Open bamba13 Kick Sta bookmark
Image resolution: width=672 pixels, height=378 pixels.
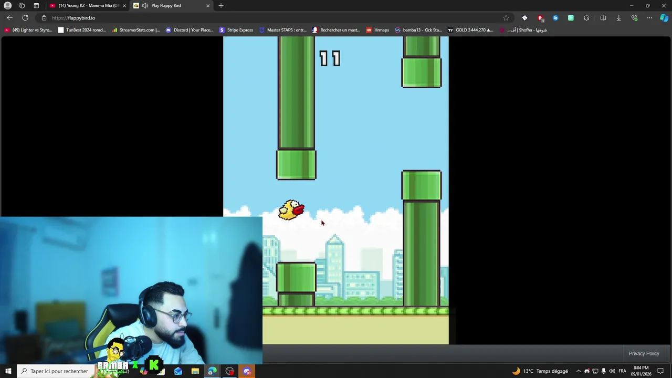pyautogui.click(x=418, y=30)
